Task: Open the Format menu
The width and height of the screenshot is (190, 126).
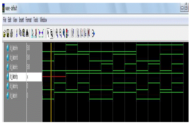Action: tap(29, 20)
